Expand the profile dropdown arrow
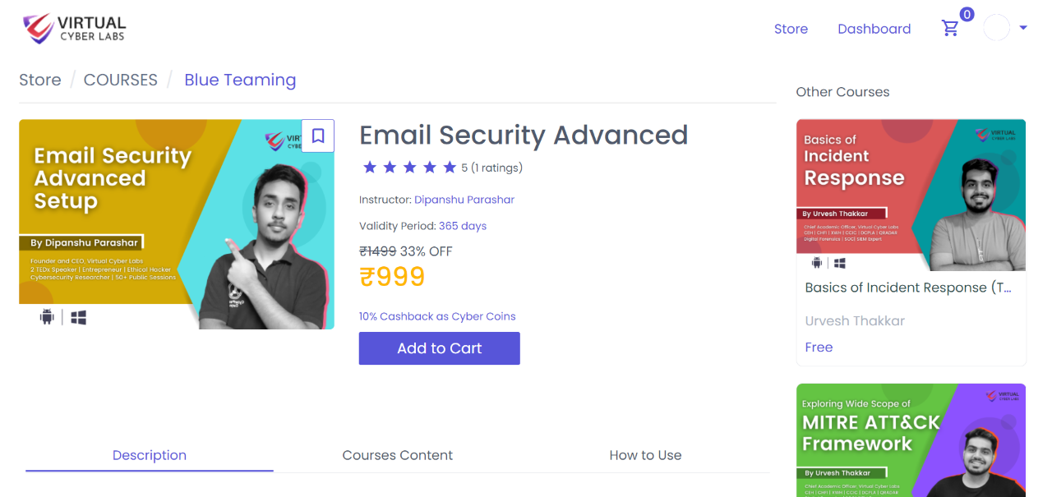The image size is (1052, 497). [x=1023, y=28]
